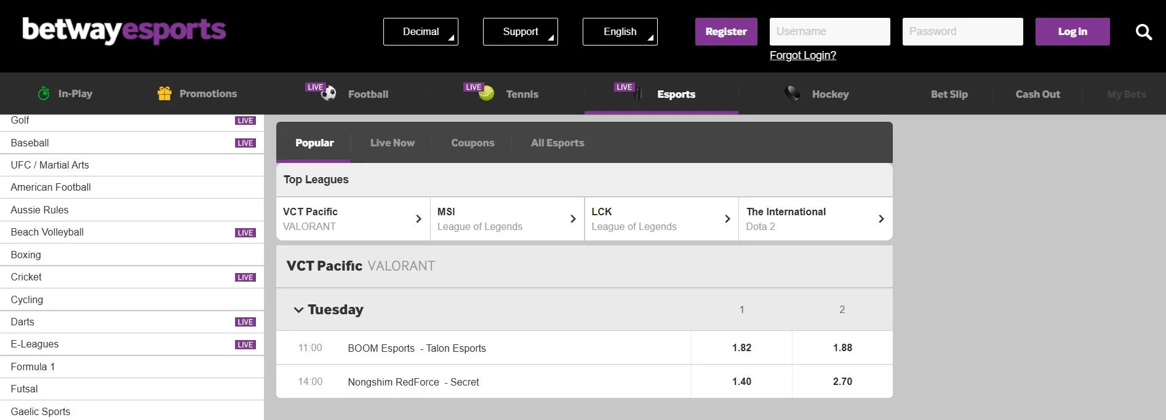Open the Decimal odds format dropdown
Screen dimensions: 1166x420
(420, 31)
